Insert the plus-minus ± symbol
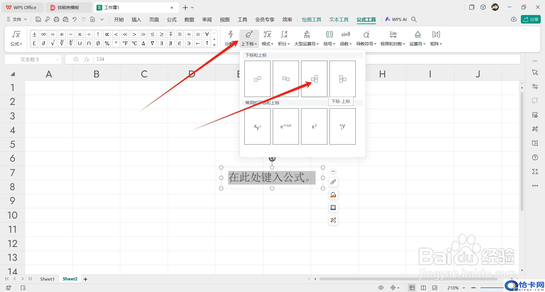 point(34,34)
